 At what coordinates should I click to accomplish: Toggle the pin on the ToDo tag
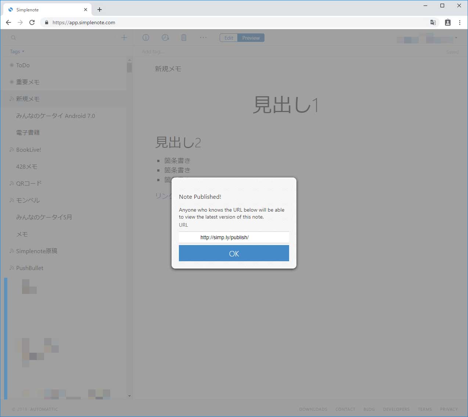point(11,65)
